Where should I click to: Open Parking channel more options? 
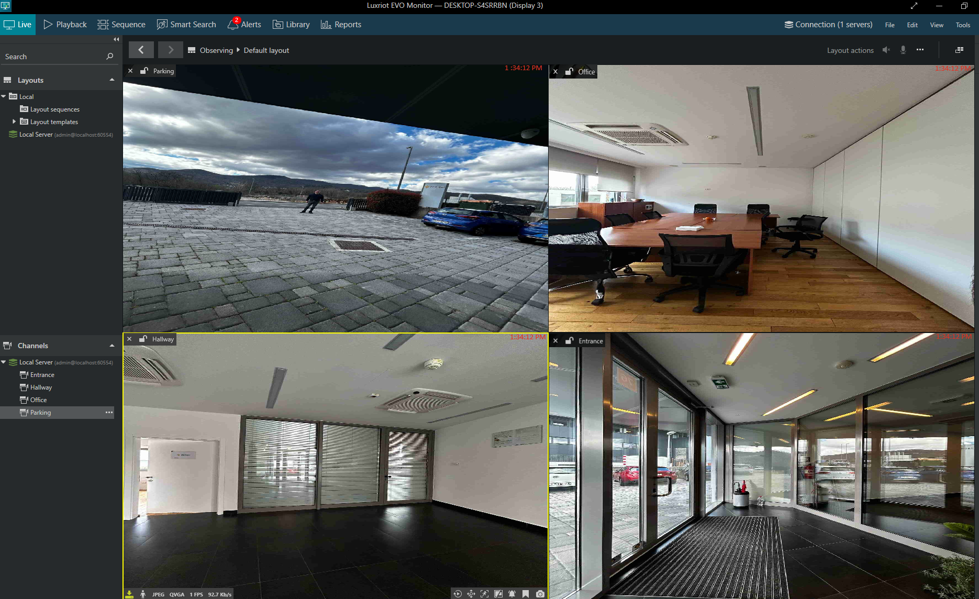(109, 413)
